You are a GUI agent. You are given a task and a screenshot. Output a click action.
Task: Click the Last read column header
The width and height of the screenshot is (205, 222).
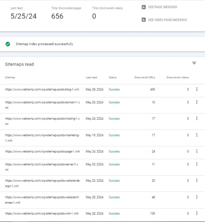tap(92, 77)
